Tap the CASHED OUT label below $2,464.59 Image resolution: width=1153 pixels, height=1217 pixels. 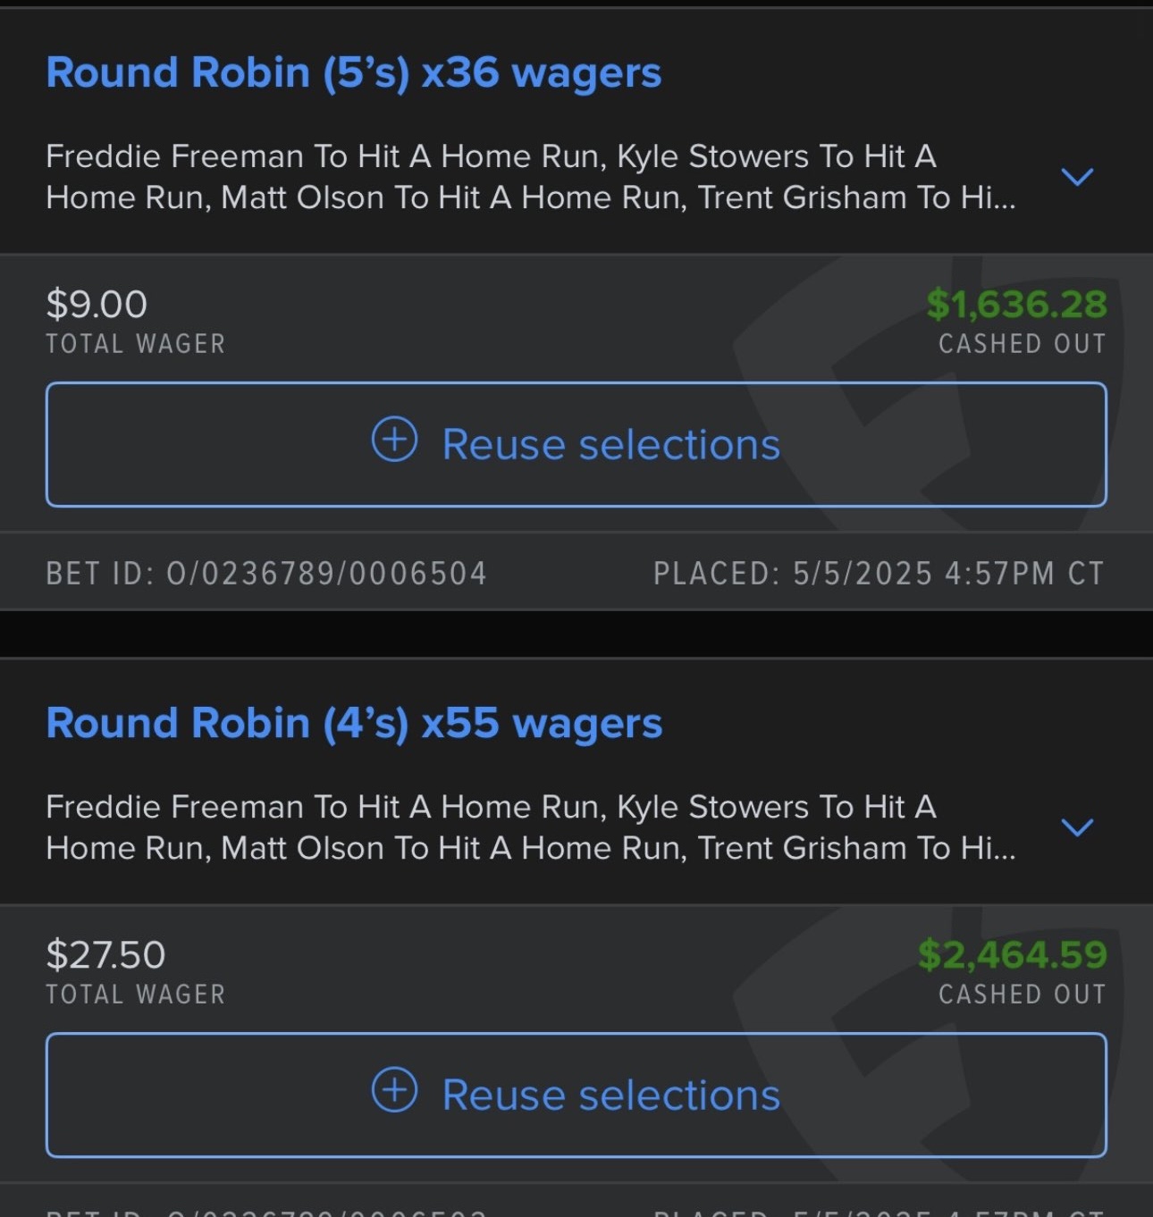click(x=1022, y=995)
